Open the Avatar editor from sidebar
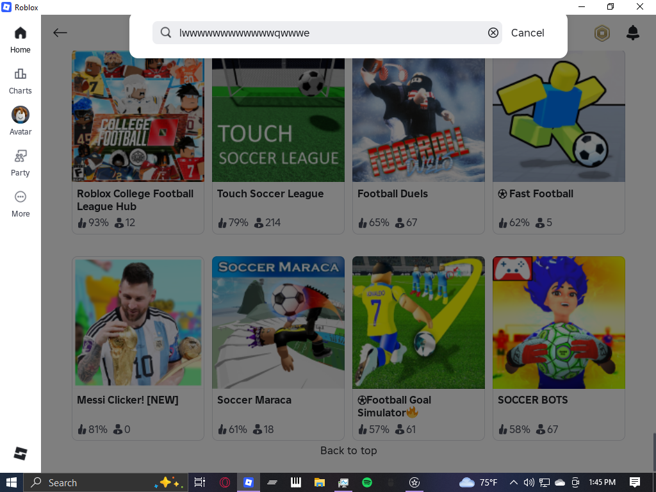This screenshot has width=656, height=492. pyautogui.click(x=20, y=121)
